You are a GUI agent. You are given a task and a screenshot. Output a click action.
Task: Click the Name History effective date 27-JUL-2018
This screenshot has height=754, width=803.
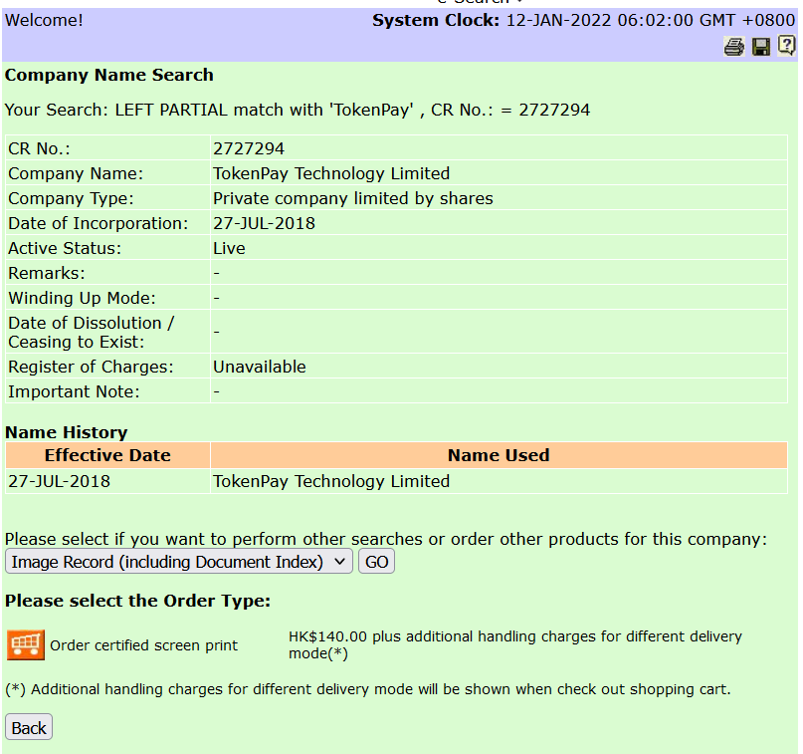click(59, 481)
